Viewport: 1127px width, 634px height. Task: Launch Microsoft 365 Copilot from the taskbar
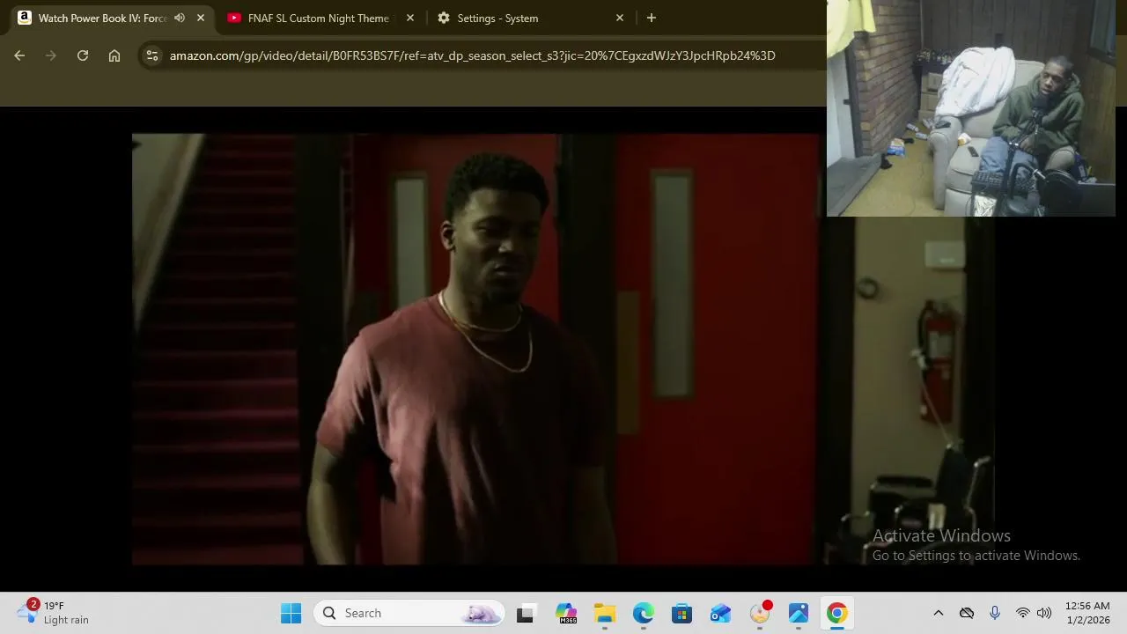(x=566, y=613)
